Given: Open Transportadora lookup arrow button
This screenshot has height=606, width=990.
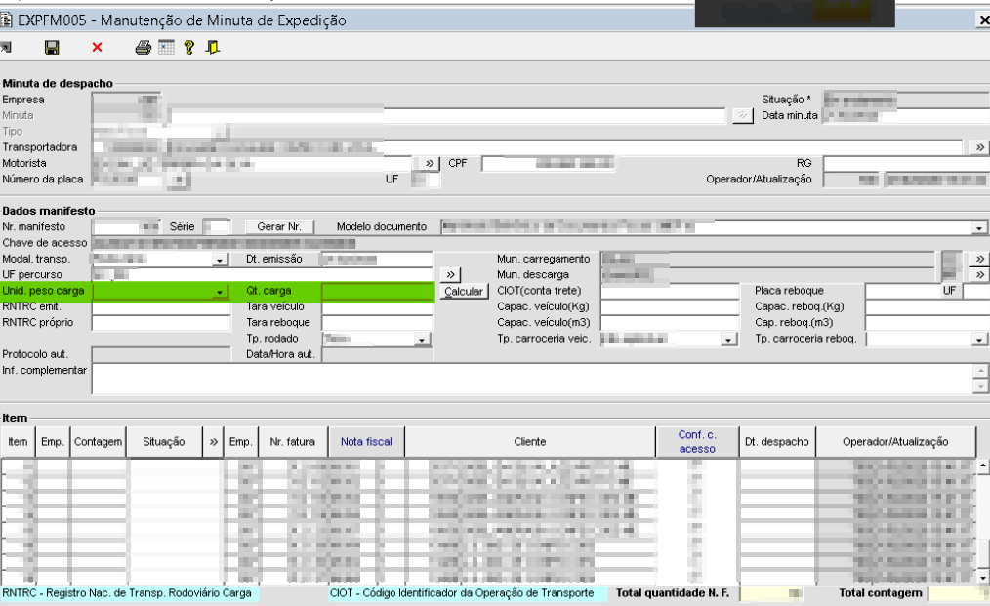Looking at the screenshot, I should click(979, 147).
